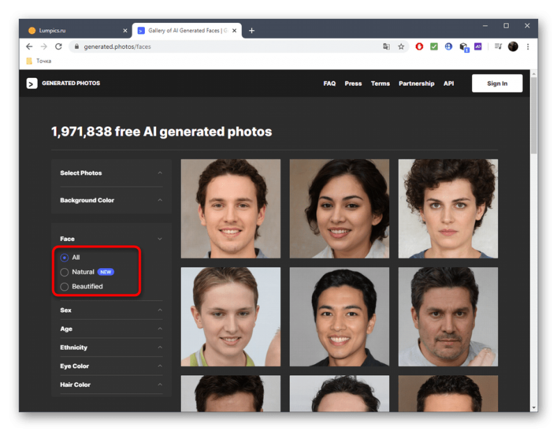Click the address bar URL field
This screenshot has height=431, width=557.
[228, 47]
